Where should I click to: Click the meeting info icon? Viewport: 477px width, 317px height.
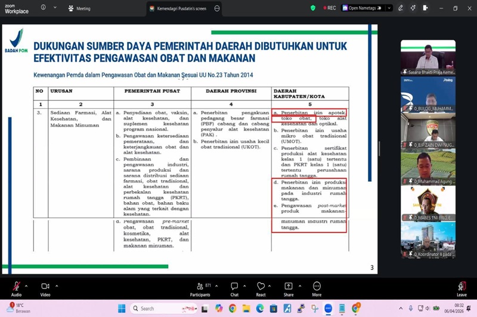(x=43, y=8)
